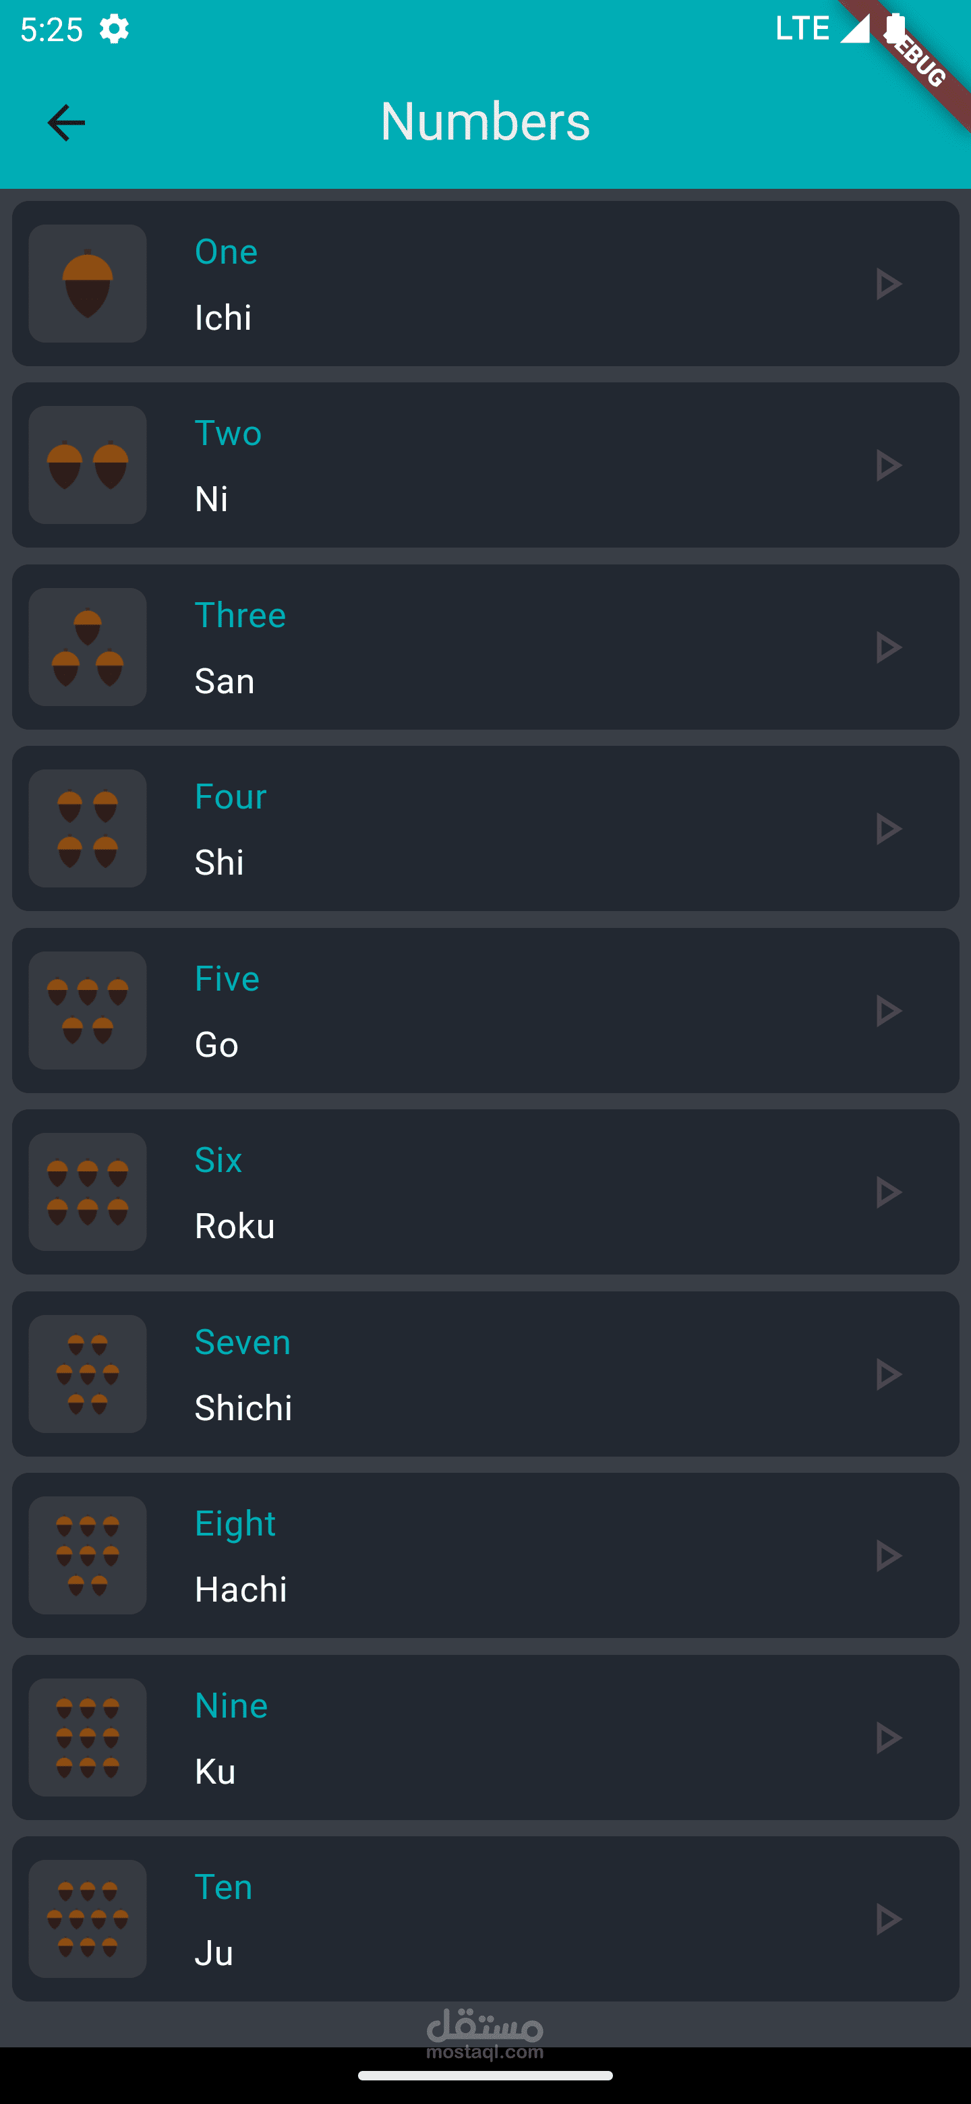Tap the Numbers page title

point(485,121)
